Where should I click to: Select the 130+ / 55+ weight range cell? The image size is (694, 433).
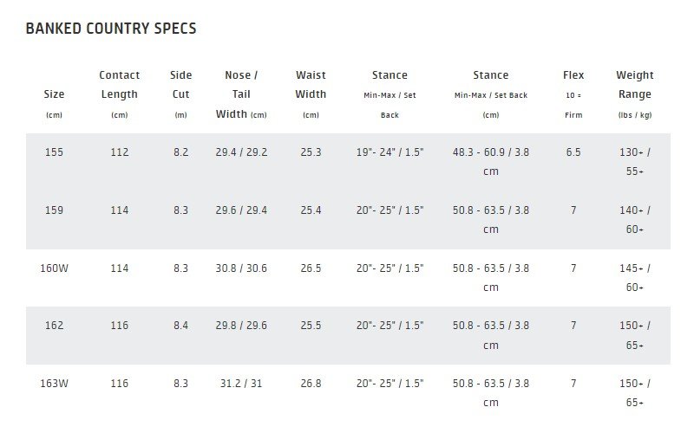(x=634, y=162)
